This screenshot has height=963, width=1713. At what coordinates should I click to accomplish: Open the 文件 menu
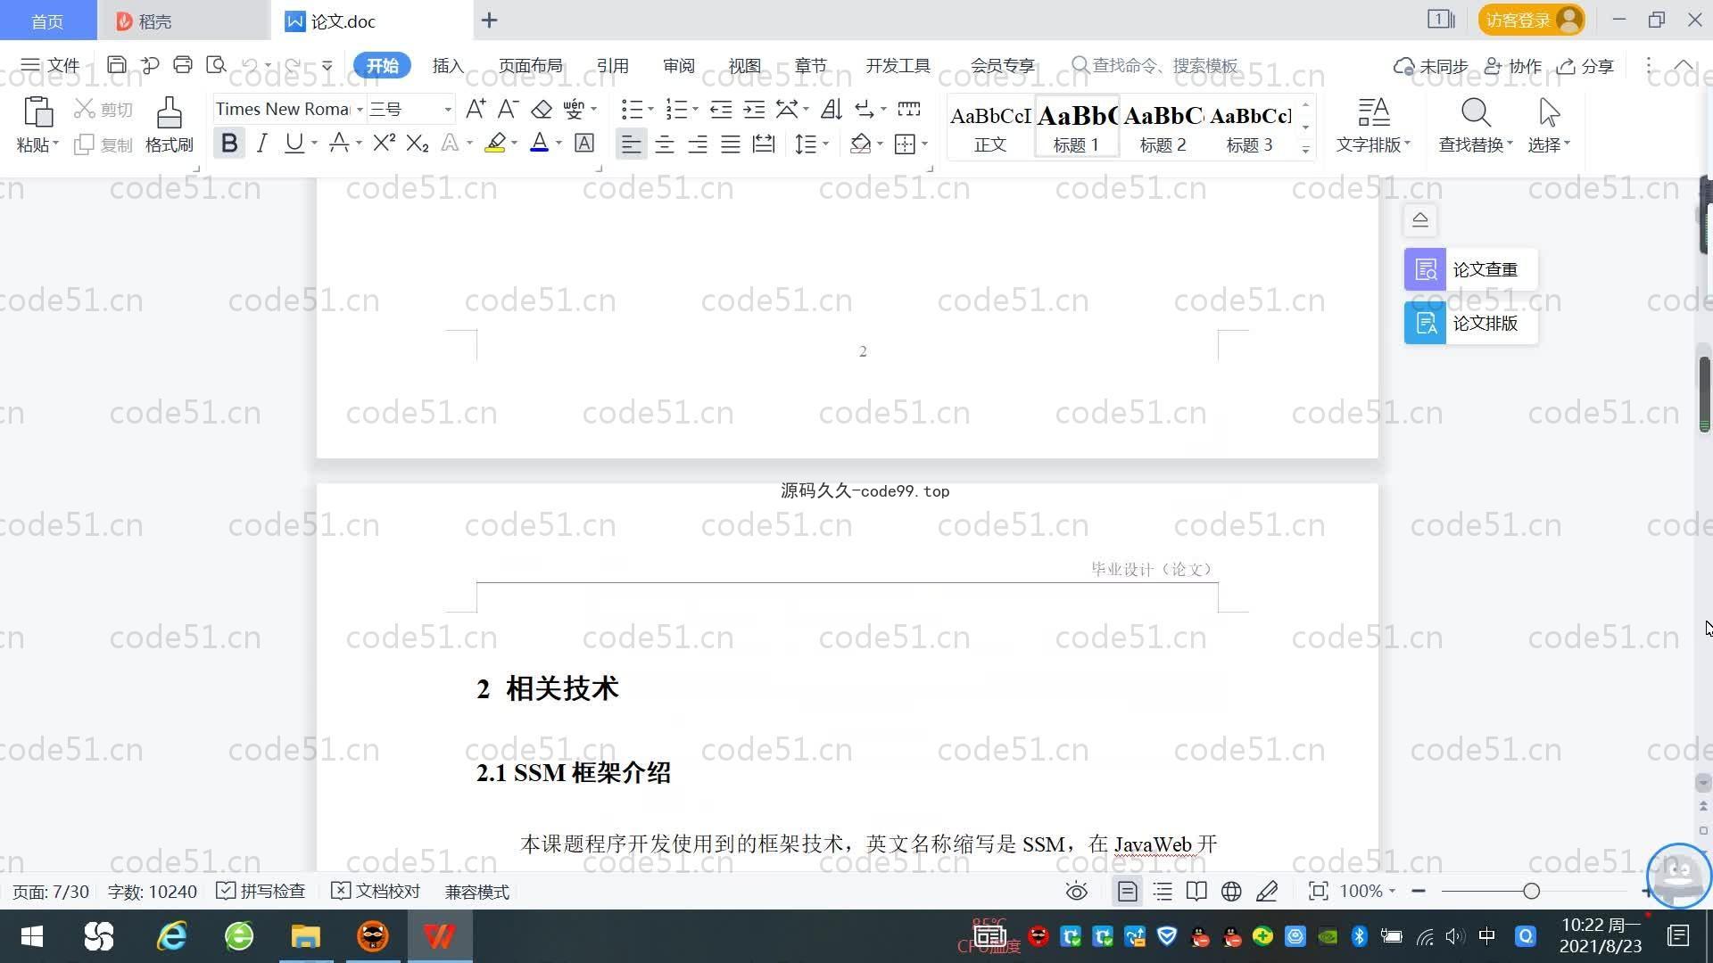51,65
